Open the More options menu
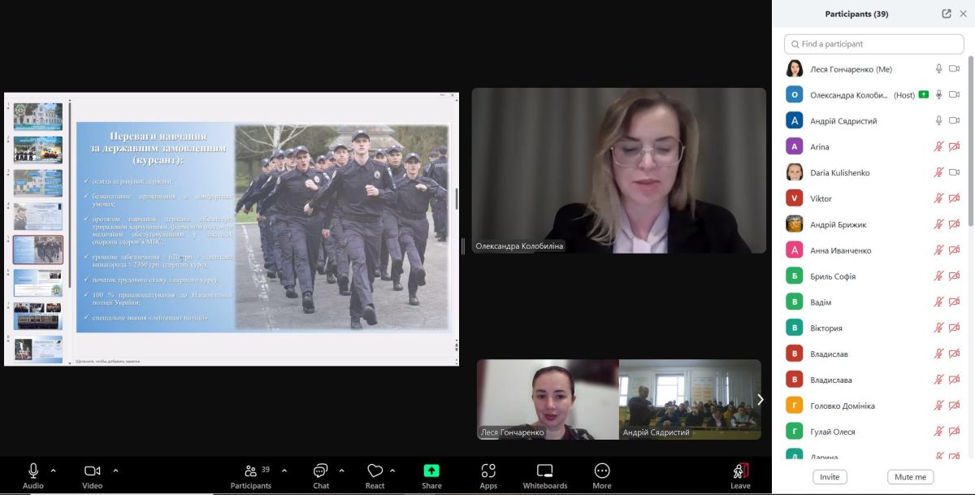 (602, 475)
